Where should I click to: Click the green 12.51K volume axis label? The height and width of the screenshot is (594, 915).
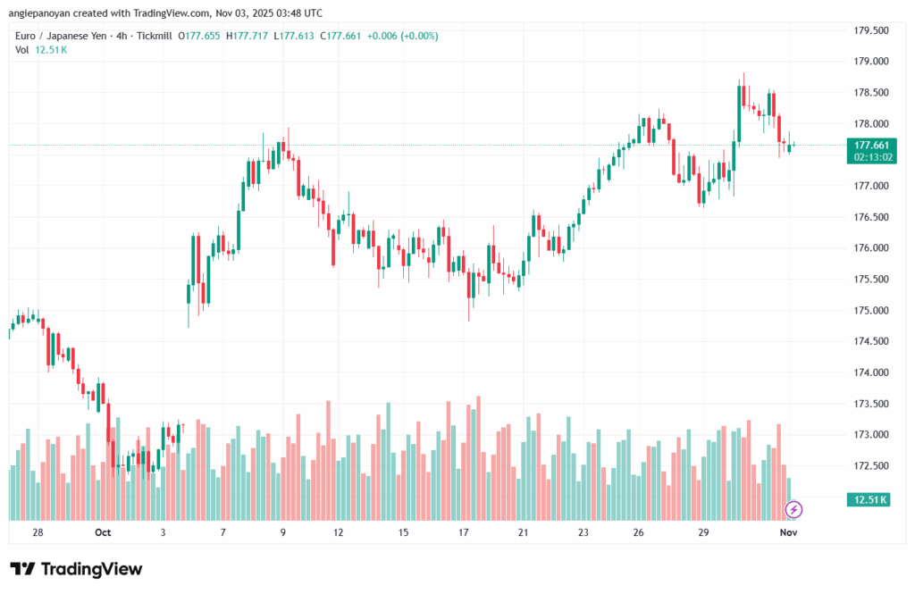[x=869, y=499]
